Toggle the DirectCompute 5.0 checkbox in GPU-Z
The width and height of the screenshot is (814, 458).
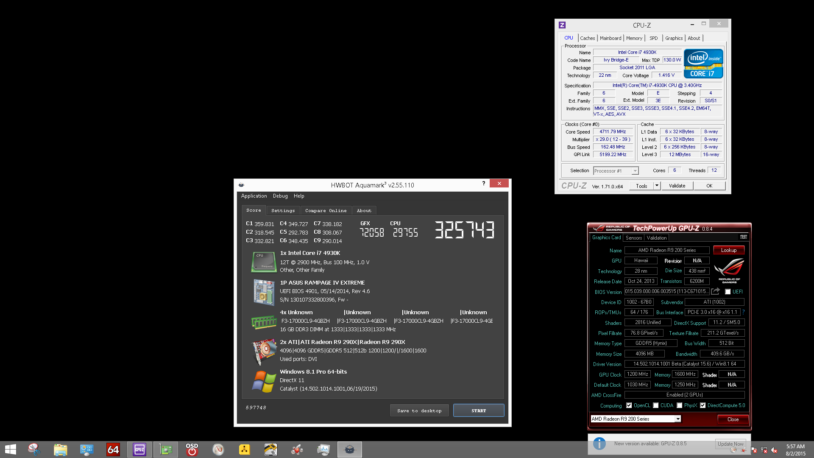point(702,405)
